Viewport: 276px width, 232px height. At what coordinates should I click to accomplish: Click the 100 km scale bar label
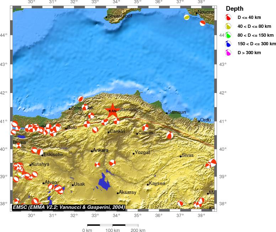(x=112, y=230)
